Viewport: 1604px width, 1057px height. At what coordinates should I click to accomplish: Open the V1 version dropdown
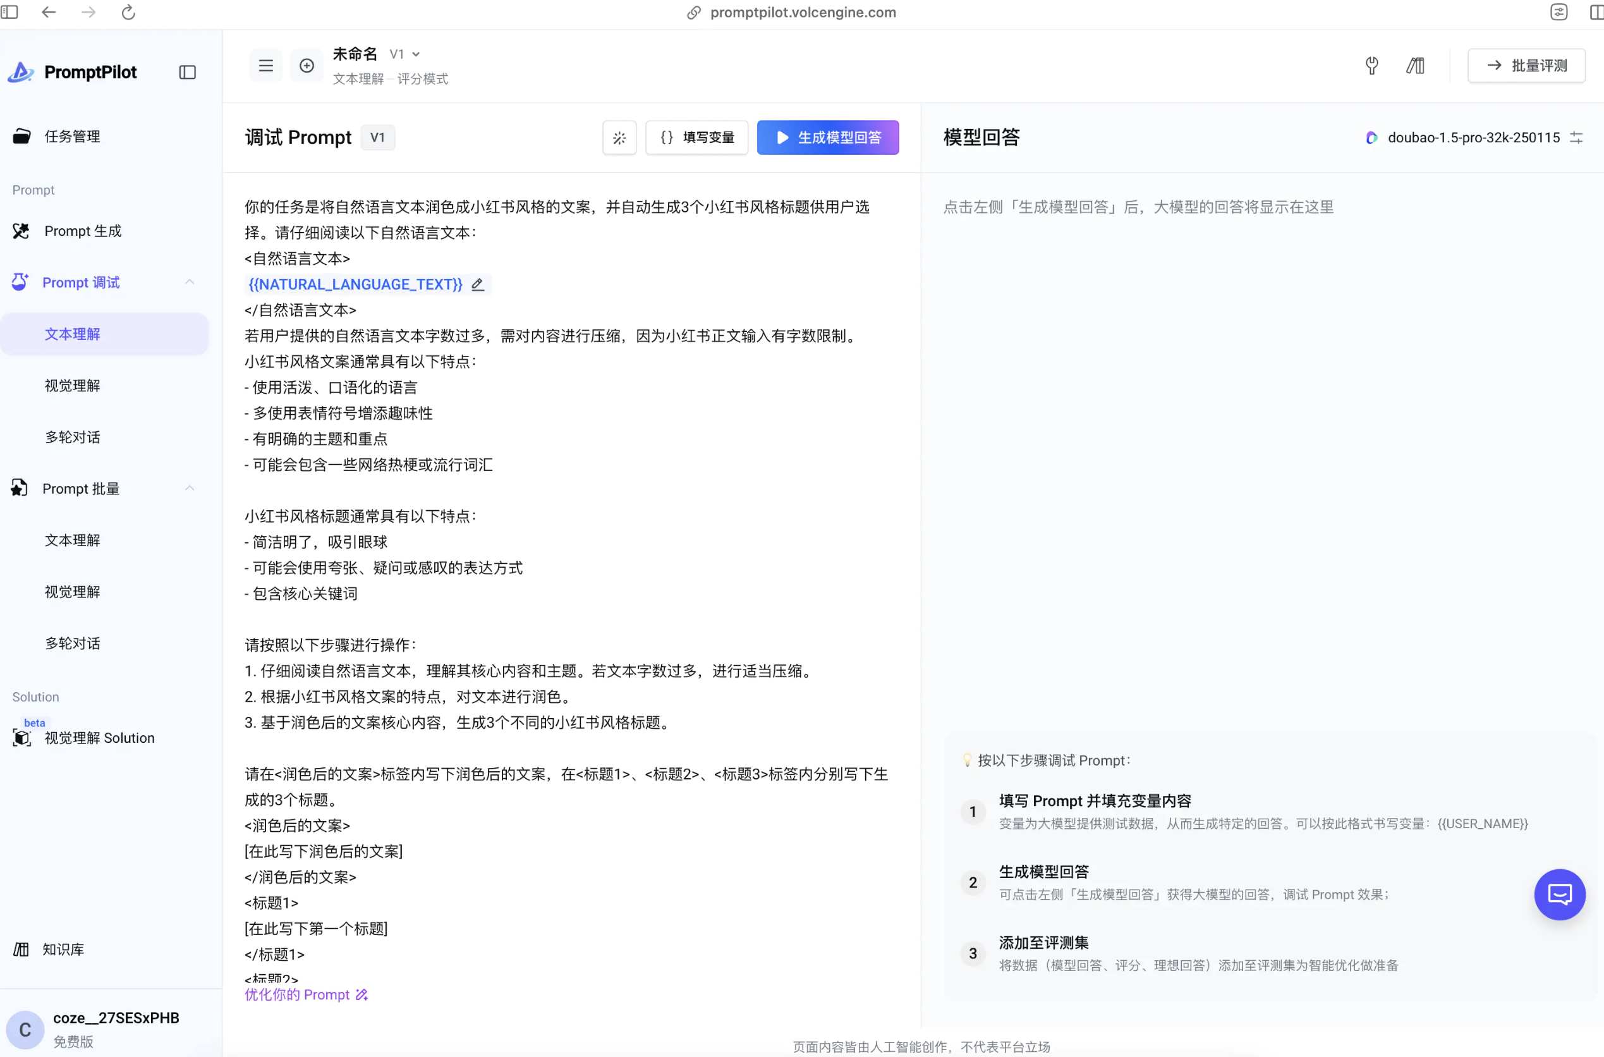click(x=405, y=54)
